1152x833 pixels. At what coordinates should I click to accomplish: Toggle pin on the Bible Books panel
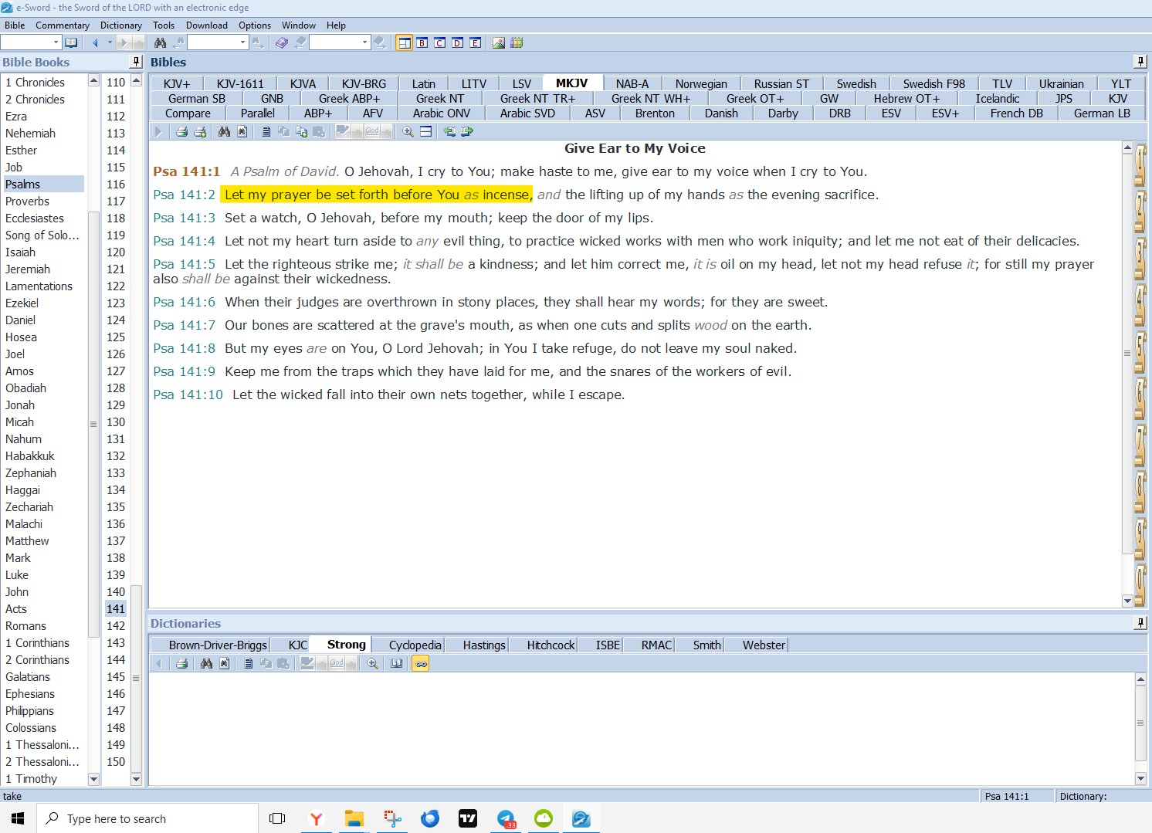[137, 62]
